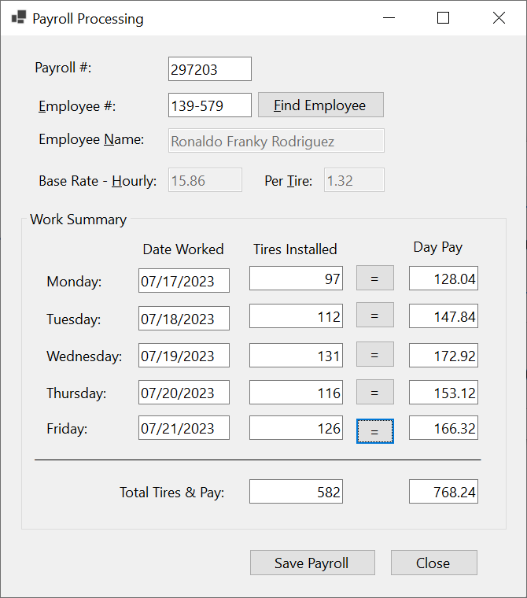Click the Find Employee button

click(321, 105)
